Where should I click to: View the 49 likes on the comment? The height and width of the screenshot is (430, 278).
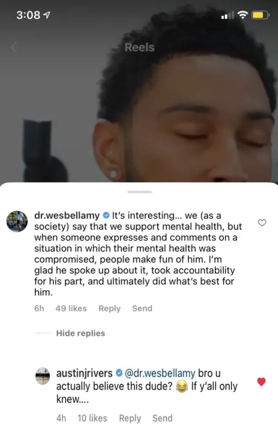[71, 309]
